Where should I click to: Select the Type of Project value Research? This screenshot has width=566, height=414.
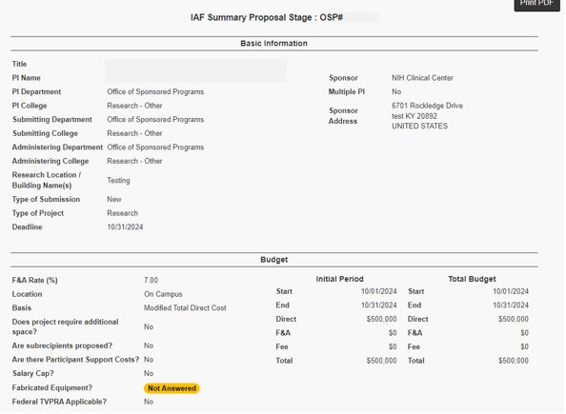click(x=123, y=214)
